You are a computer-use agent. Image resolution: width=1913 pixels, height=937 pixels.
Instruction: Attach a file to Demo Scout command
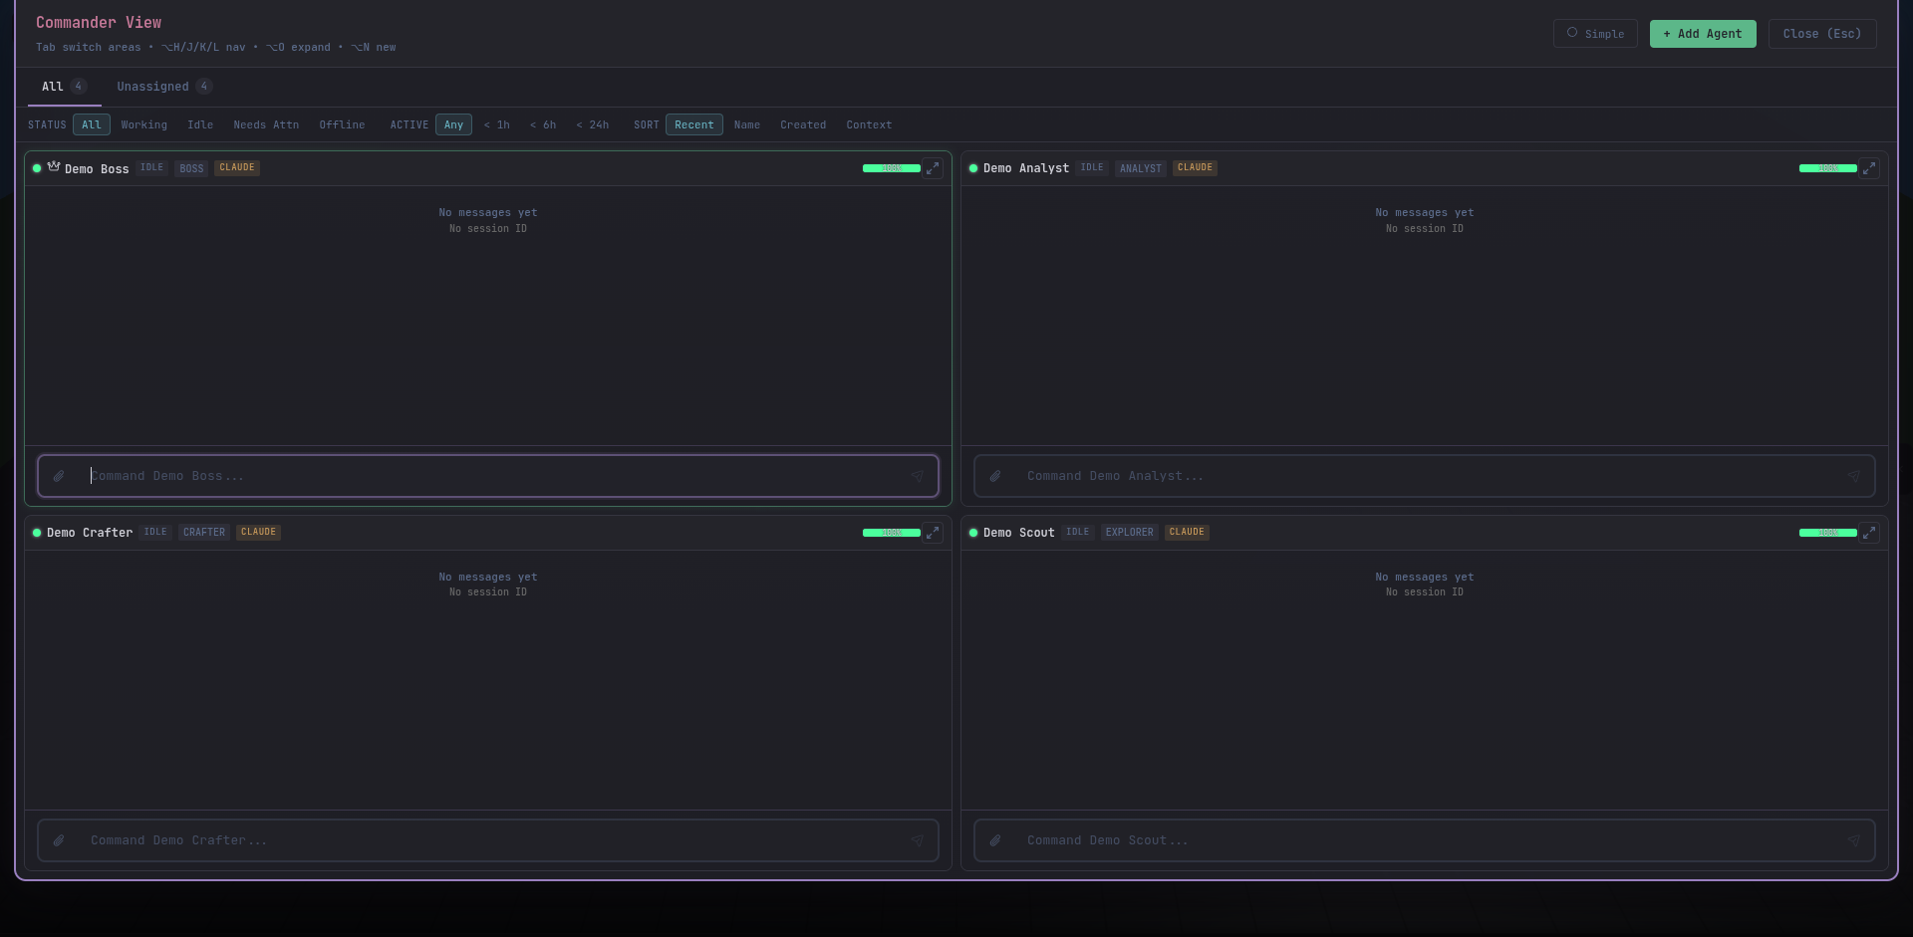click(x=995, y=840)
